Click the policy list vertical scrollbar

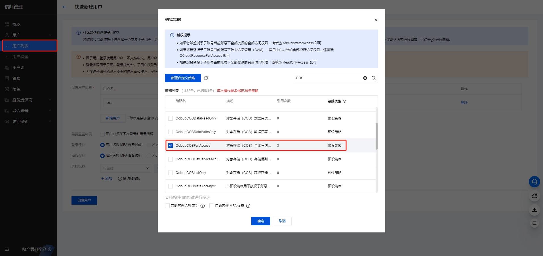coord(376,136)
